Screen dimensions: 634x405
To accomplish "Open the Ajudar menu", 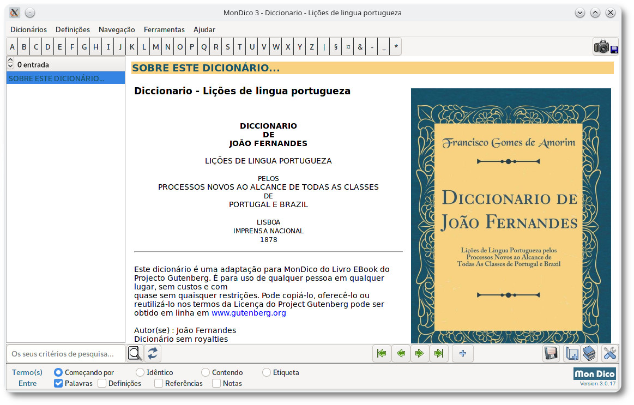I will pos(204,29).
